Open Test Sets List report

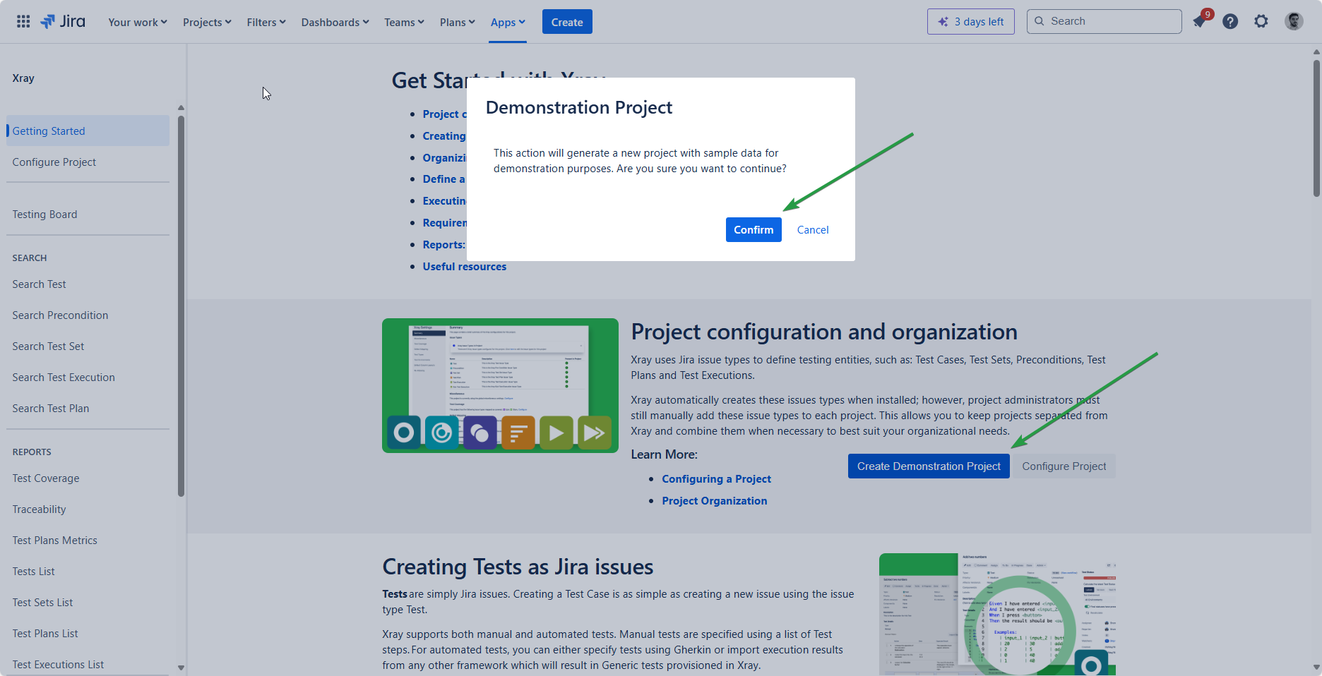pyautogui.click(x=88, y=602)
